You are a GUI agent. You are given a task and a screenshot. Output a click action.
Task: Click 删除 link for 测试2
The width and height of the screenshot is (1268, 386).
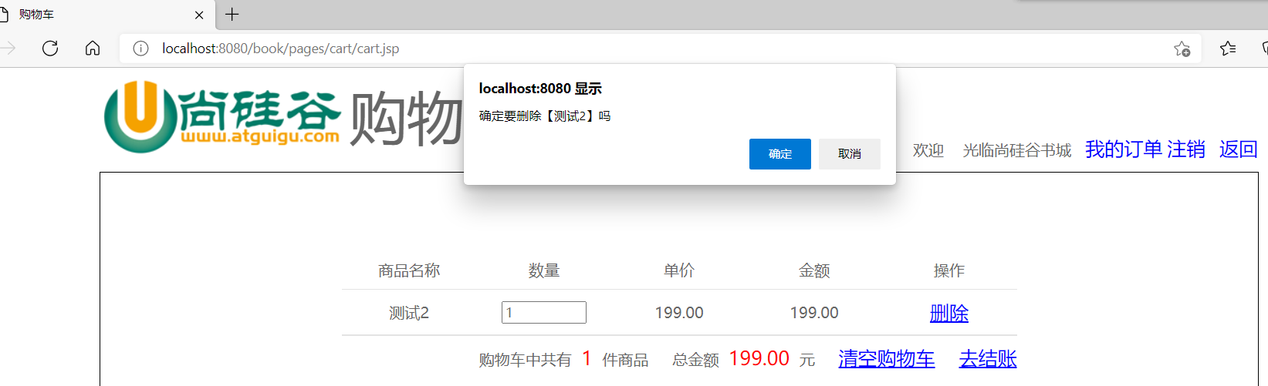click(948, 313)
